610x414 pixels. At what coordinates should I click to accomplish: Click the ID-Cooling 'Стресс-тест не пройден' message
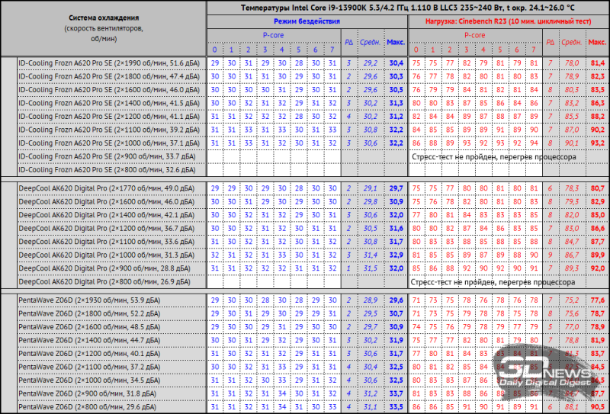[x=493, y=156]
